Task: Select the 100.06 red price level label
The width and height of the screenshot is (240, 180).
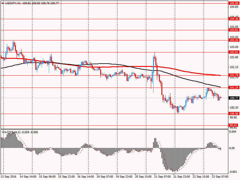Action: (x=234, y=114)
